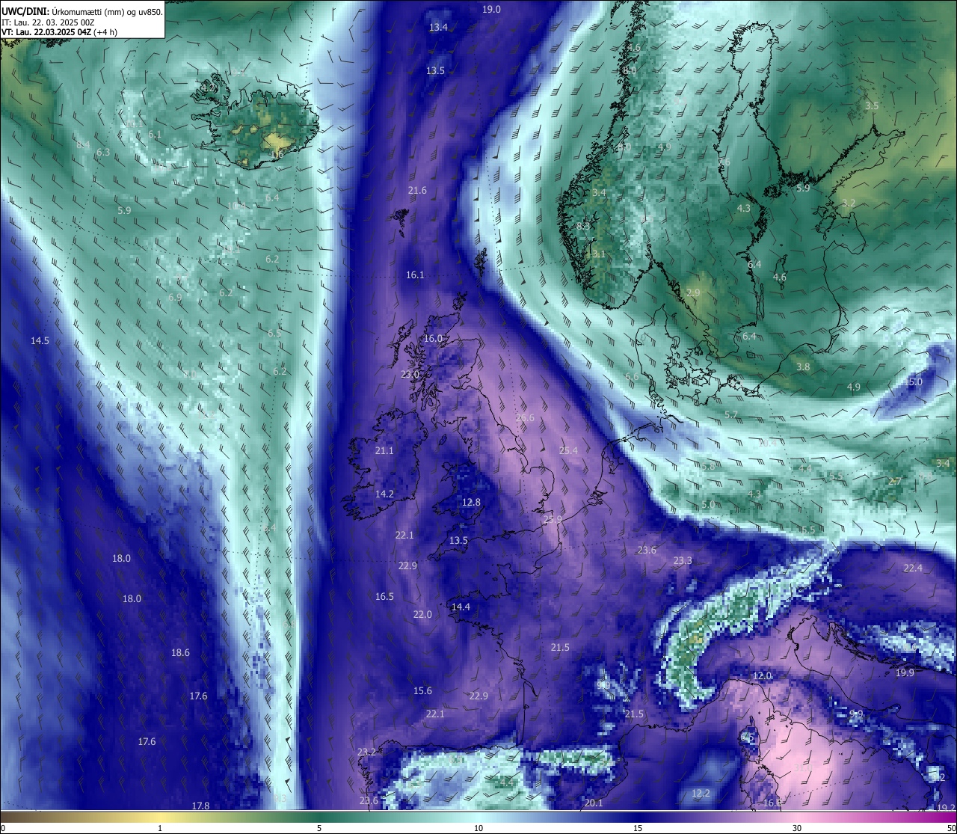Click the 21.6 value on the map
The image size is (957, 834).
click(x=417, y=191)
